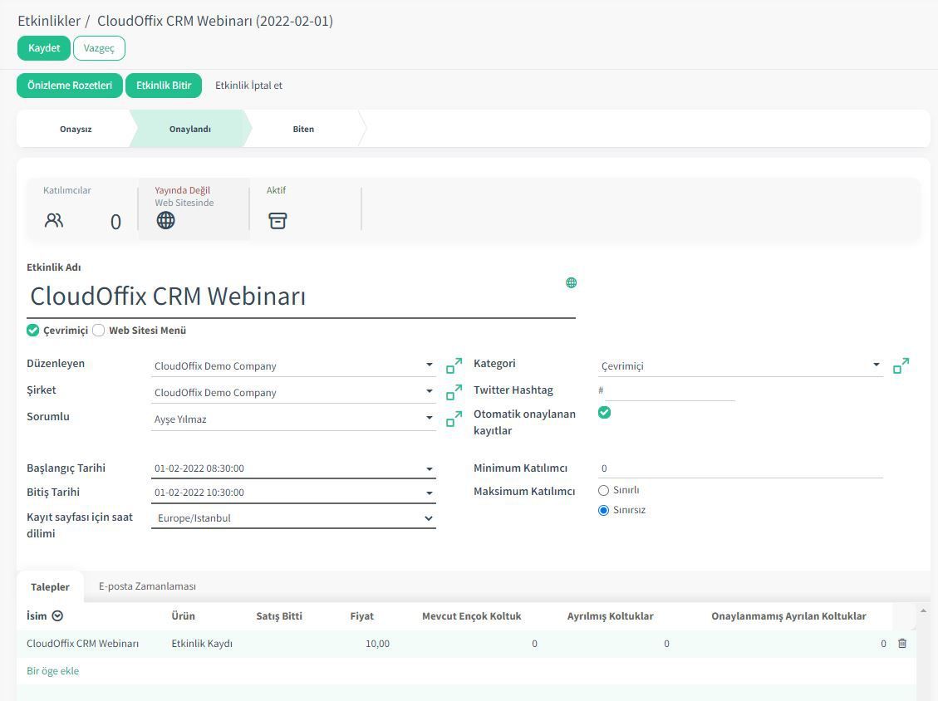Sort by the Fiyat column header
The width and height of the screenshot is (938, 701).
point(362,616)
